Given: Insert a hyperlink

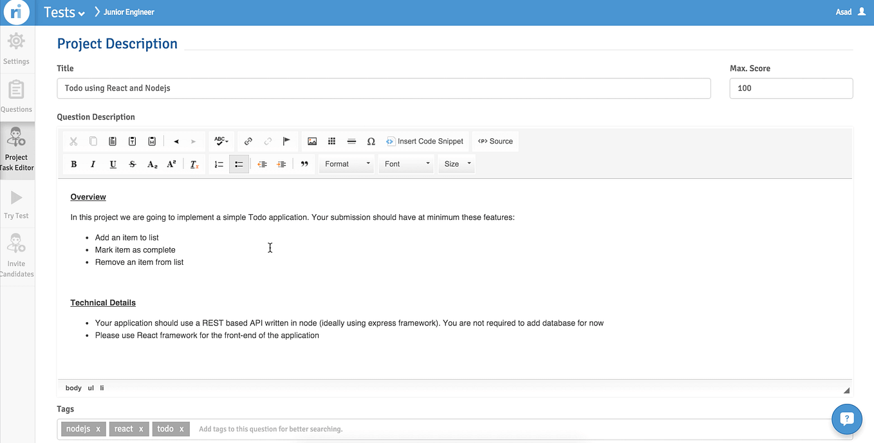Looking at the screenshot, I should (x=248, y=141).
